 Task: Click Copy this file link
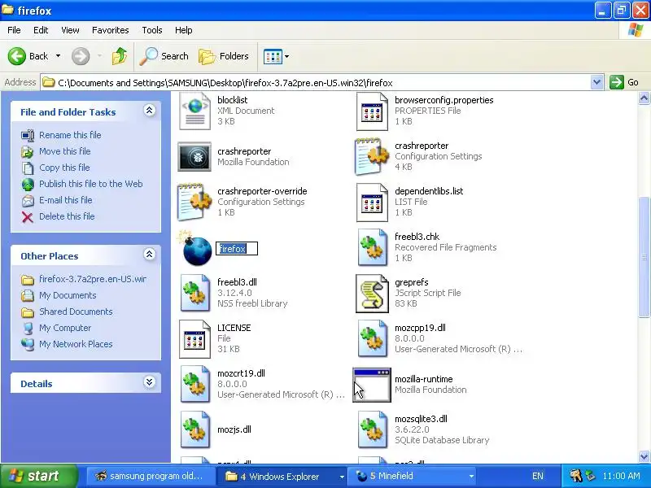tap(64, 168)
